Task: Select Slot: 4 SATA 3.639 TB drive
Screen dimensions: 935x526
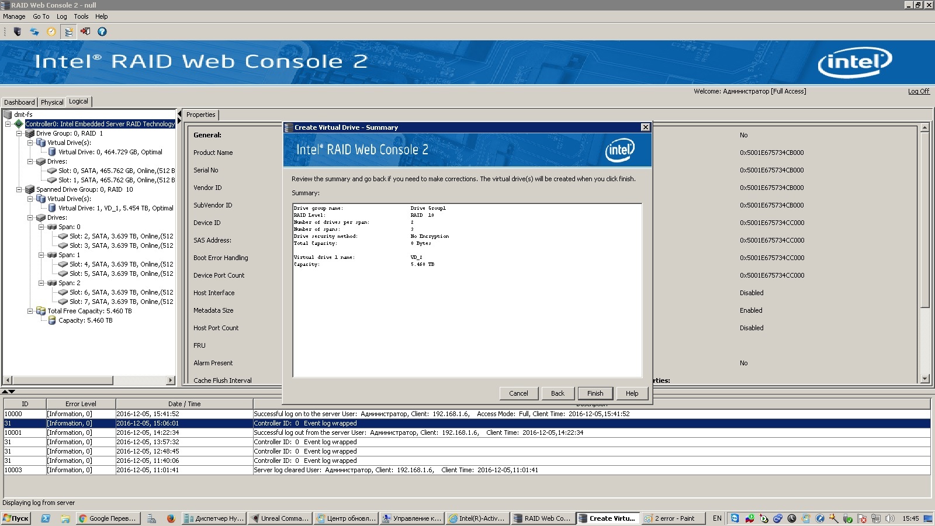Action: coord(116,264)
